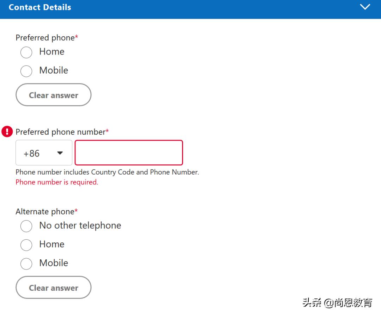Click the Country Code helper text
This screenshot has width=381, height=316.
click(107, 172)
